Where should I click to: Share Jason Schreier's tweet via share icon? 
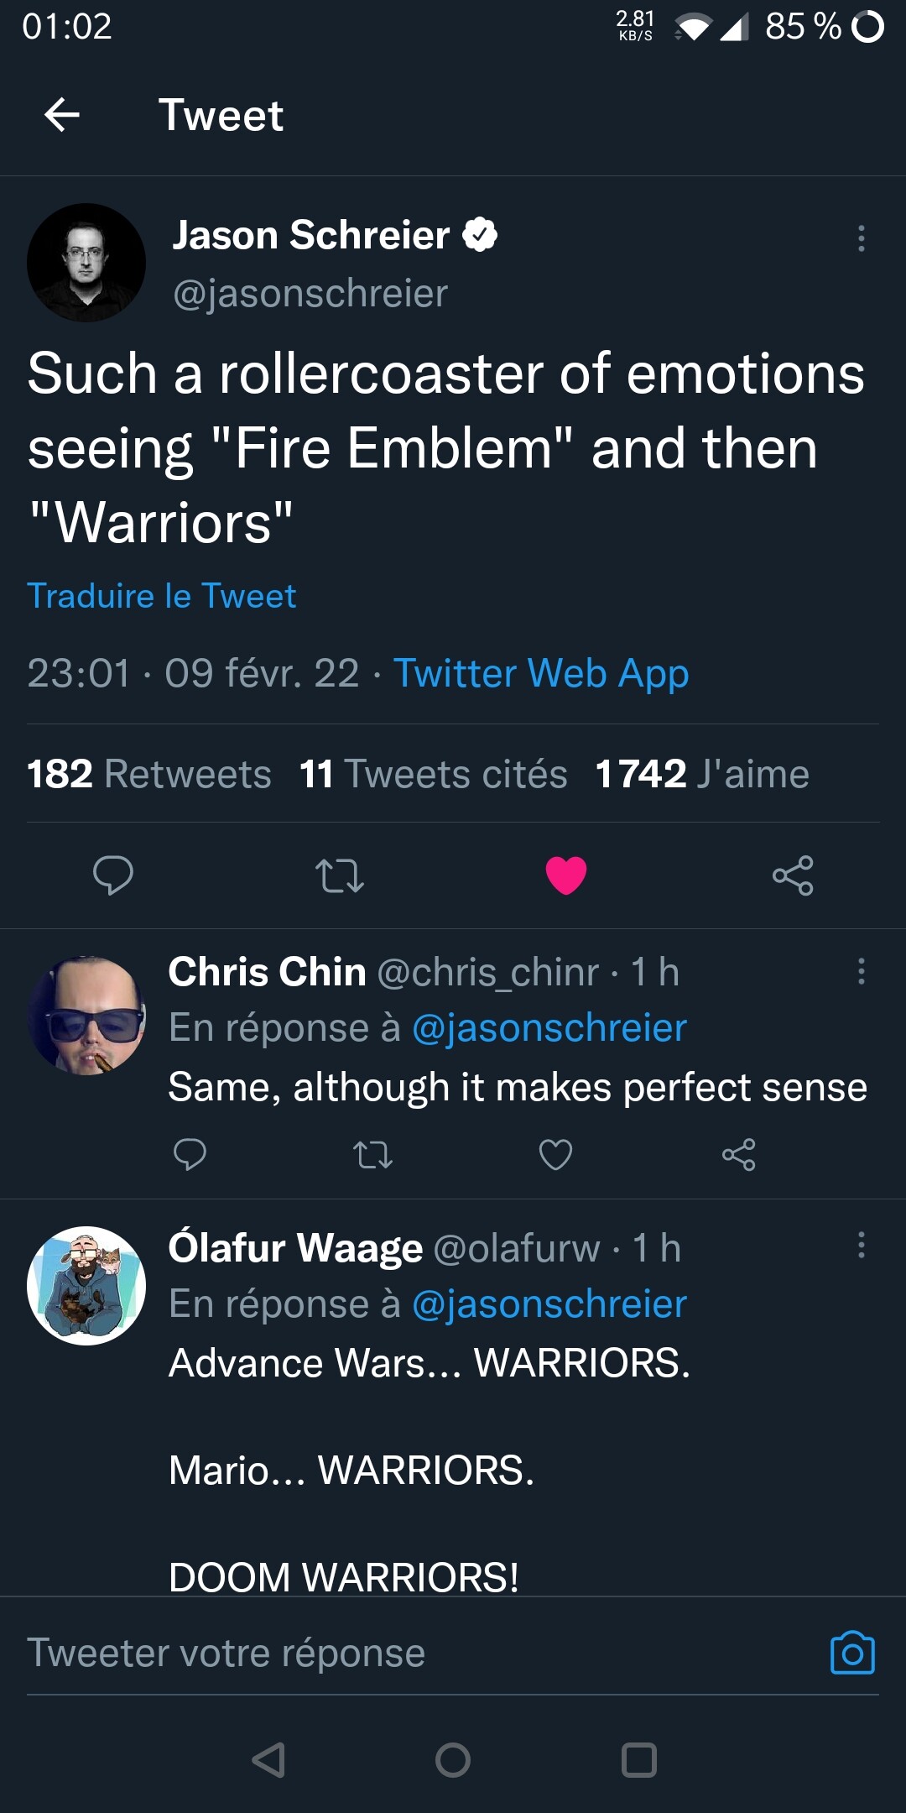click(x=793, y=875)
